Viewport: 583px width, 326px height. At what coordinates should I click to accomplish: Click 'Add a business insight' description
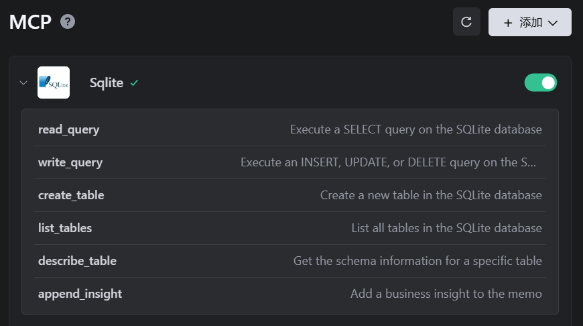(x=446, y=294)
